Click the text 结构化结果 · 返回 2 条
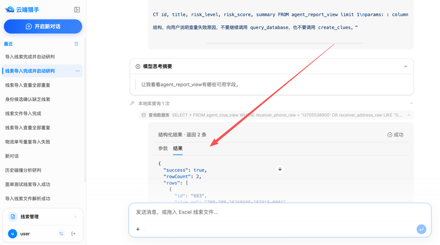Screen dimensions: 440x245 click(x=182, y=135)
